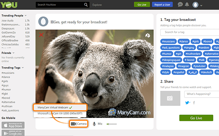The height and width of the screenshot is (136, 219).
Task: Click the Search for a tag field
Action: (x=190, y=32)
